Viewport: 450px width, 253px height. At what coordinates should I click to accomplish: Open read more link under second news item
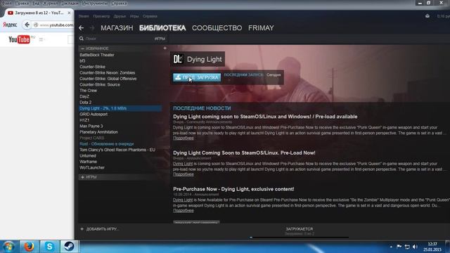click(184, 174)
